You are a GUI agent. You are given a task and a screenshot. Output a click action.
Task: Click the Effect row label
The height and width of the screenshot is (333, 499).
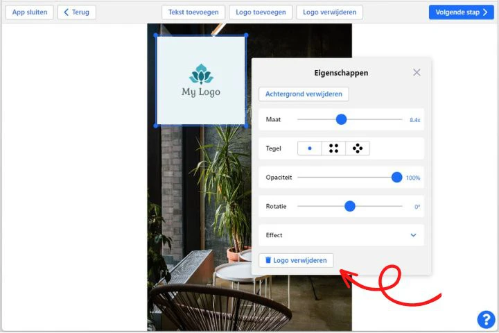(274, 235)
